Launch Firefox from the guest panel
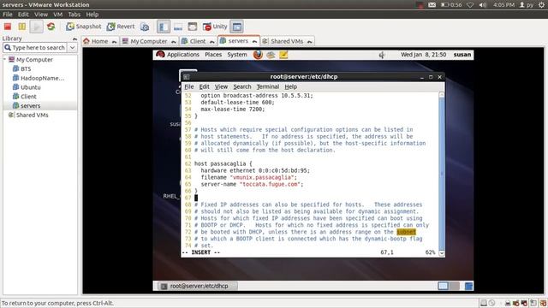The width and height of the screenshot is (548, 308). point(258,55)
